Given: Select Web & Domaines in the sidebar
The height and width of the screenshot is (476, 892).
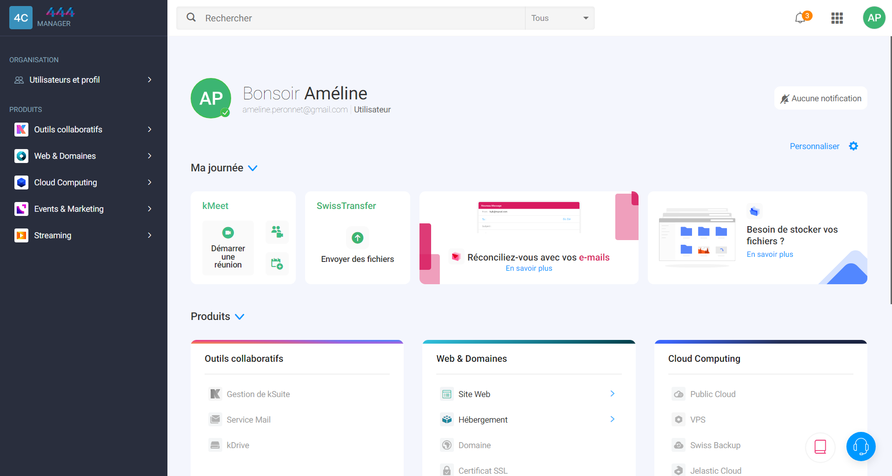Looking at the screenshot, I should click(x=84, y=156).
